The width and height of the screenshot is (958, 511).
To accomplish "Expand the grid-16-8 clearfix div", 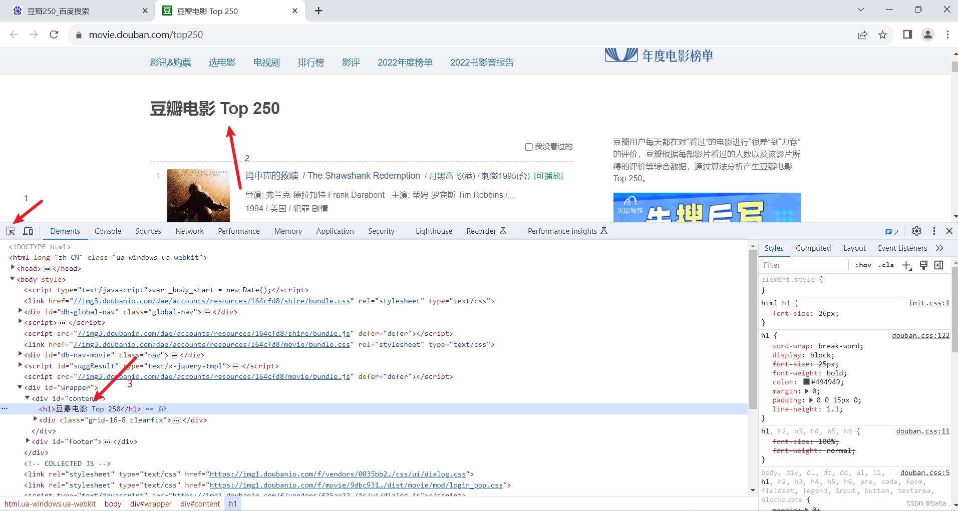I will coord(36,419).
